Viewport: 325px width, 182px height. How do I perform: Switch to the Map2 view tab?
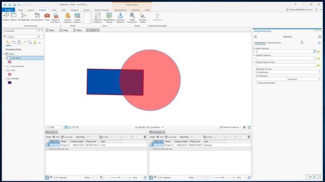click(64, 30)
